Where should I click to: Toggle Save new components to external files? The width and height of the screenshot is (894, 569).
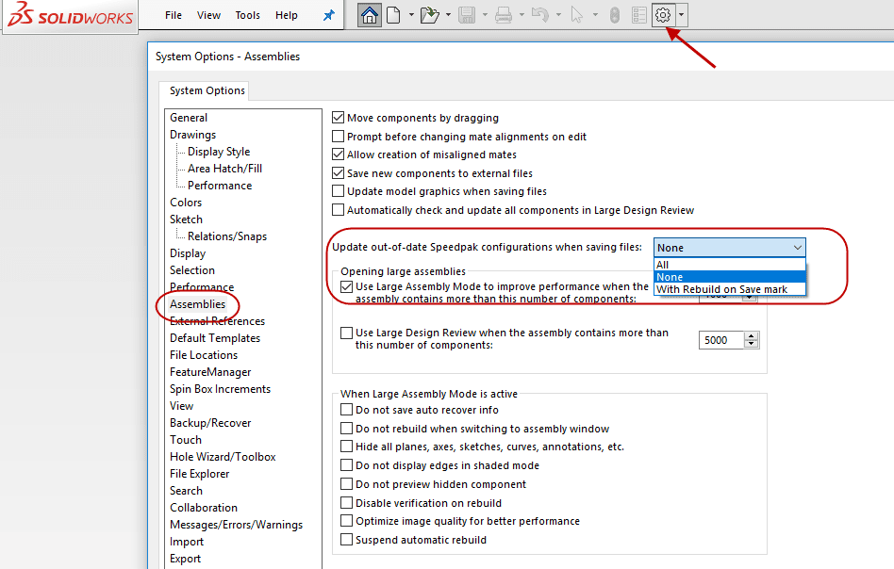[339, 173]
